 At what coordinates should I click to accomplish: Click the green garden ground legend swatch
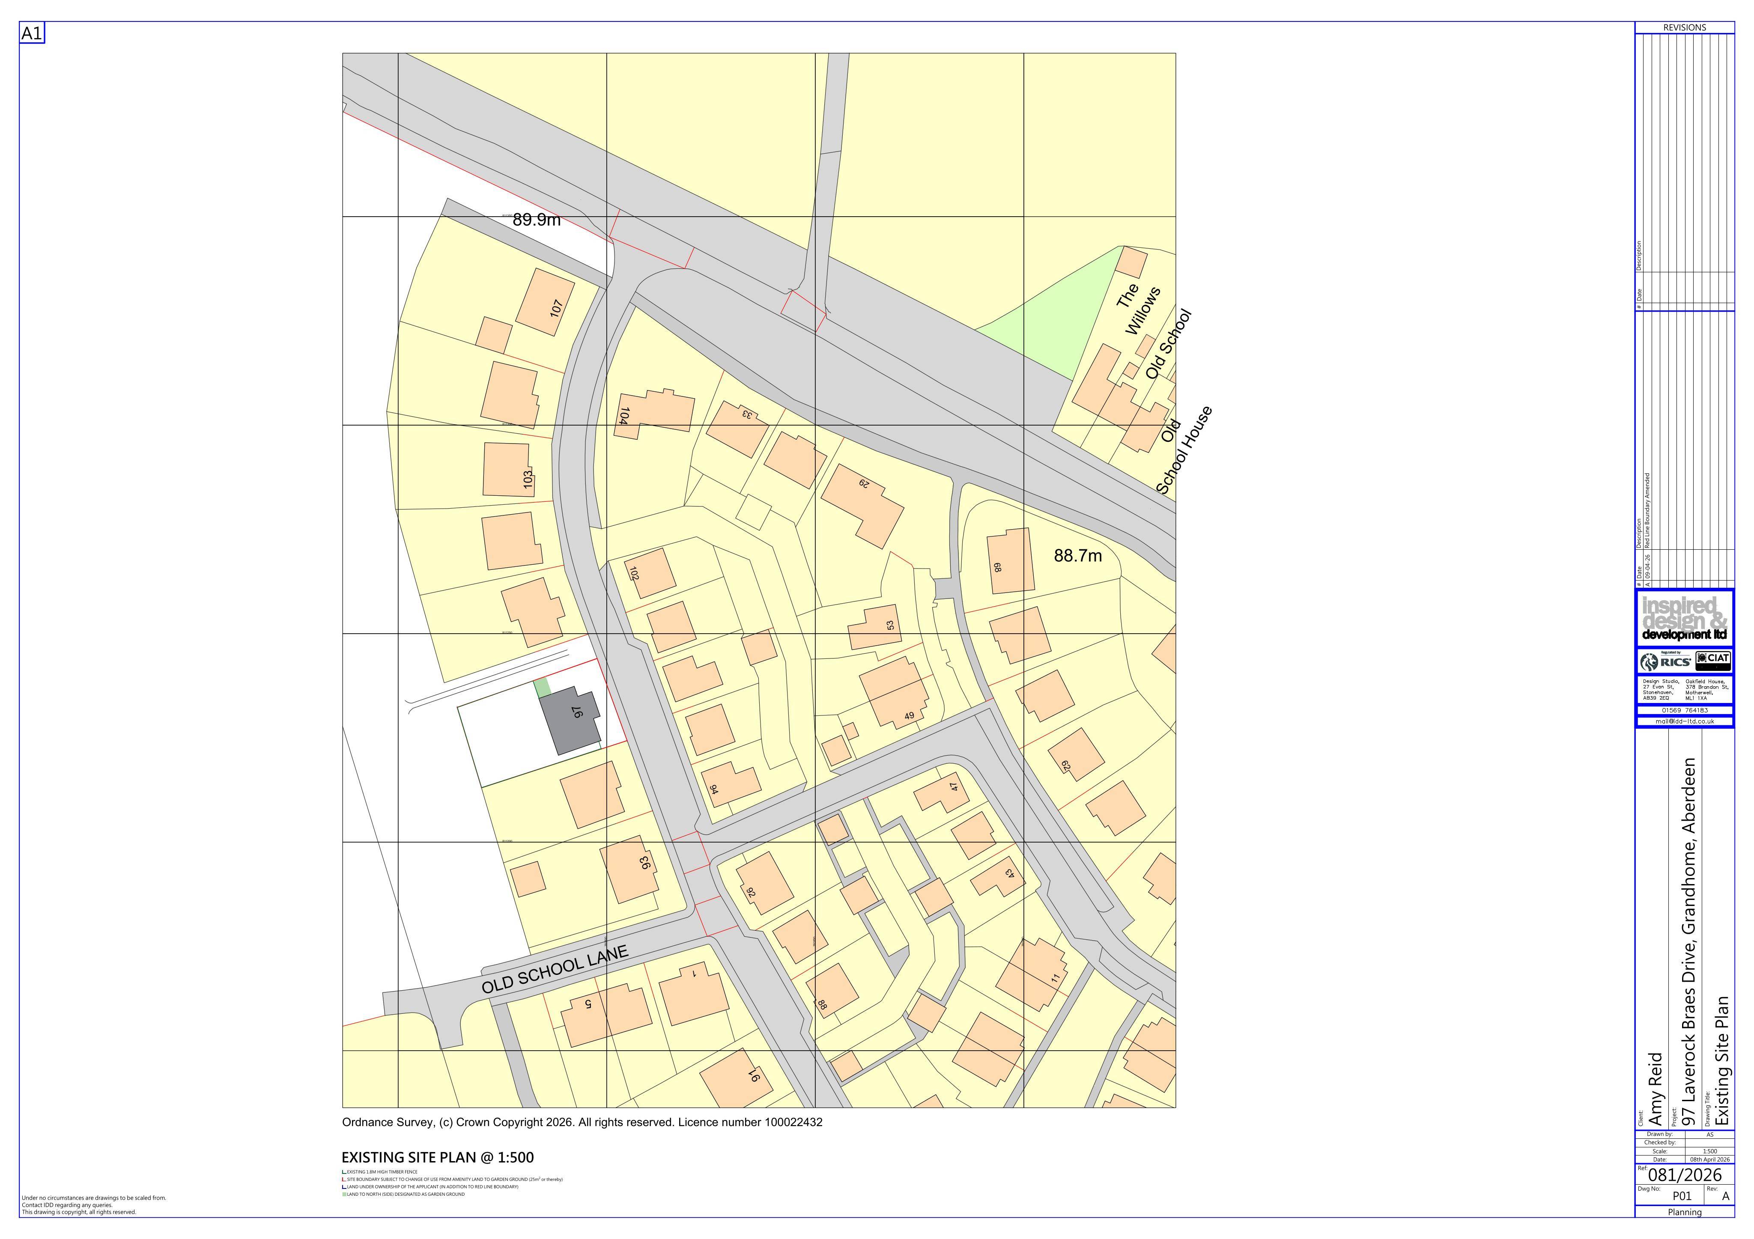point(344,1195)
